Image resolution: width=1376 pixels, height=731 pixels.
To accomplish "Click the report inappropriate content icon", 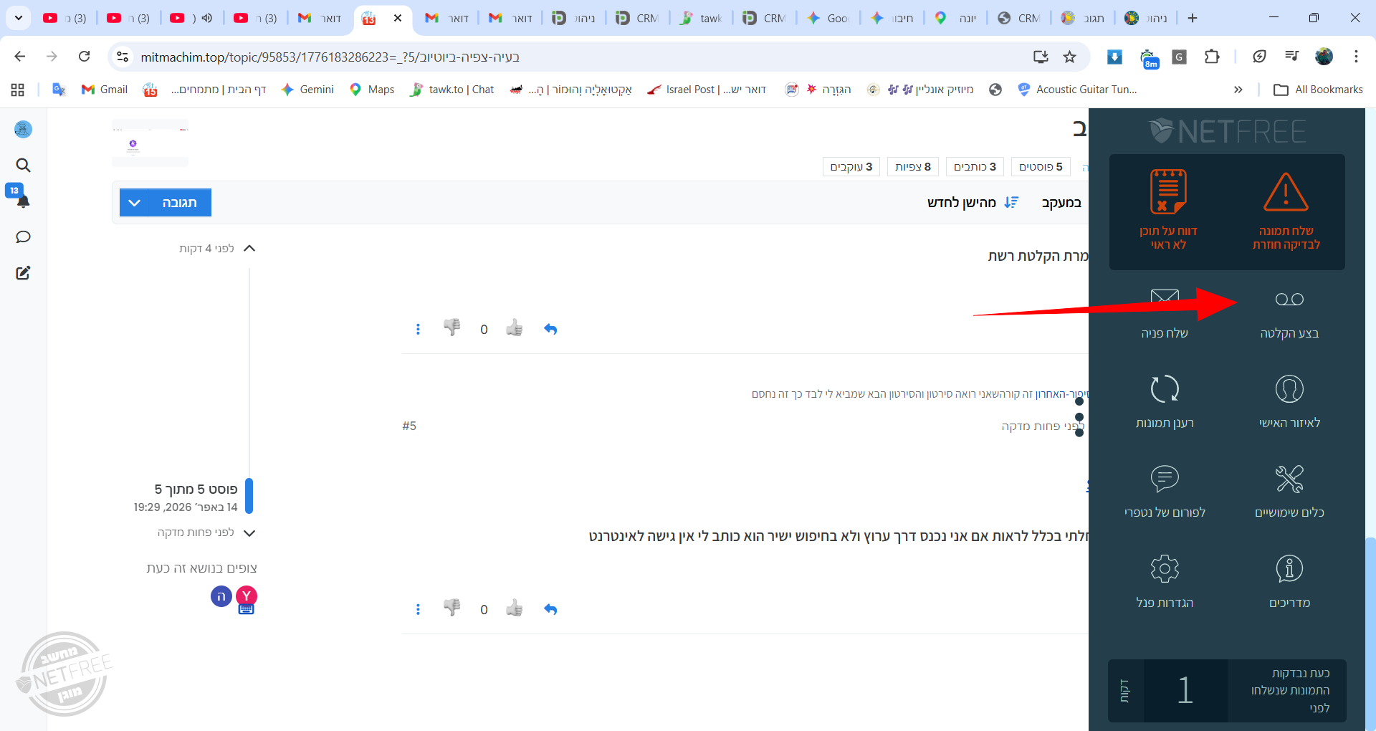I will click(x=1168, y=193).
